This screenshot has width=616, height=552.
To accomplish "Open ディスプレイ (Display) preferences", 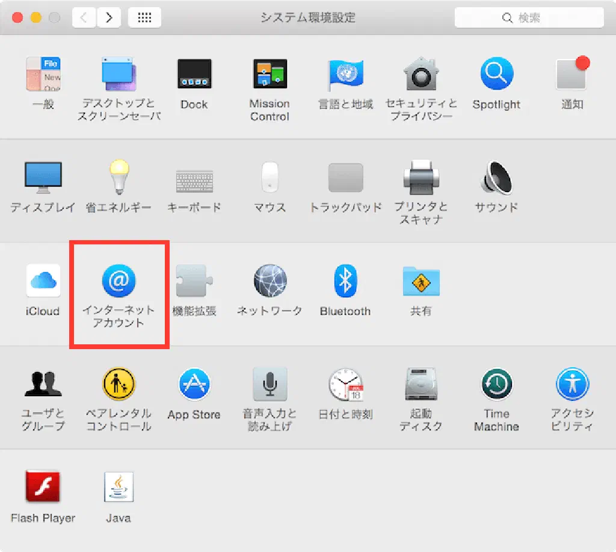I will [43, 178].
